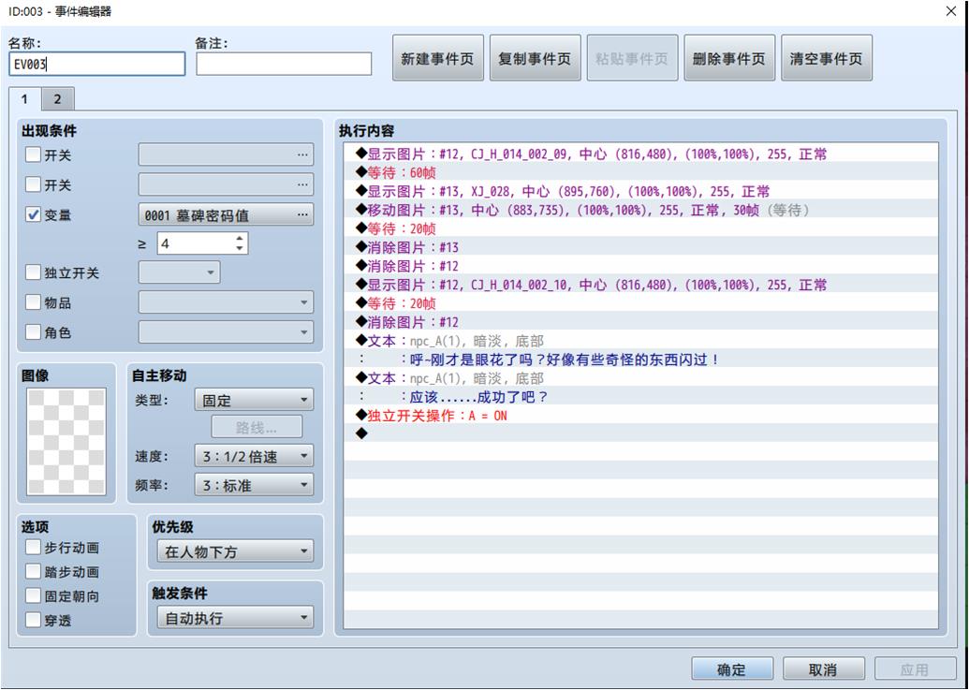Uncheck the 变量 condition checkbox
The height and width of the screenshot is (690, 969).
33,214
